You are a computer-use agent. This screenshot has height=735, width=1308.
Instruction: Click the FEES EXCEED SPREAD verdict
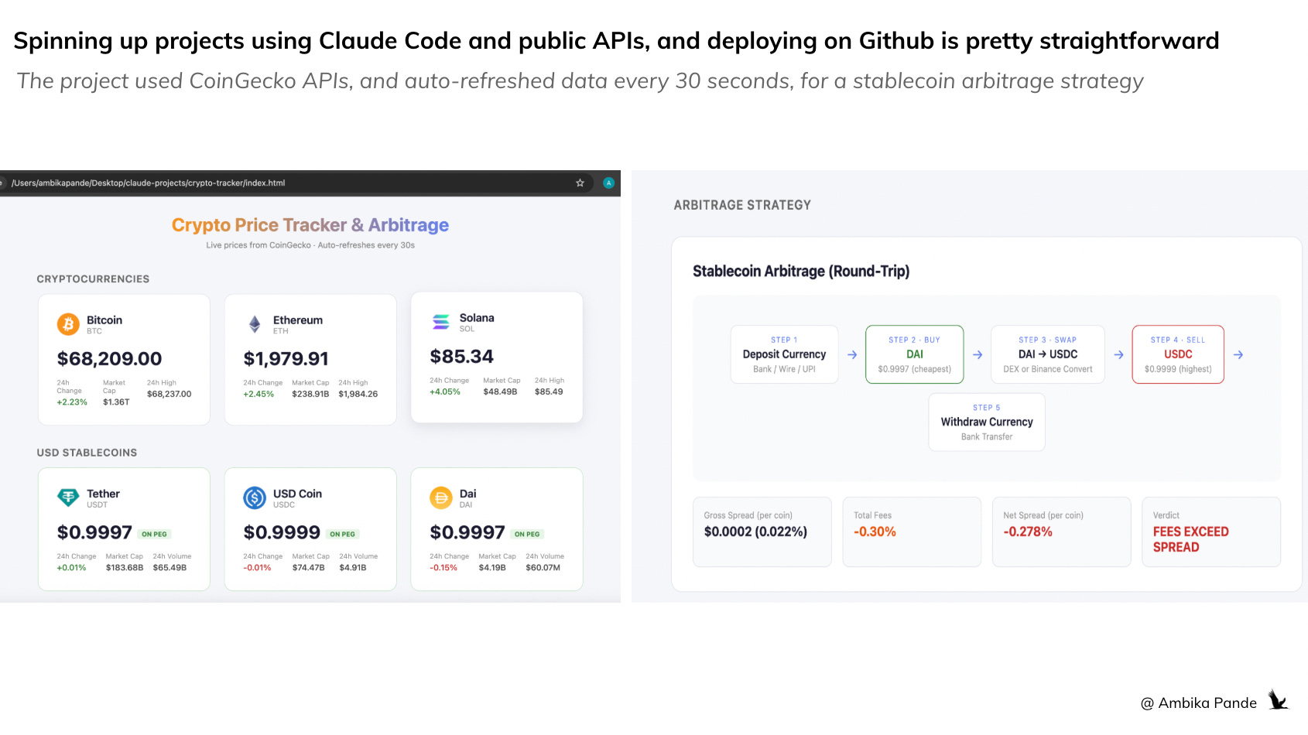click(x=1190, y=539)
